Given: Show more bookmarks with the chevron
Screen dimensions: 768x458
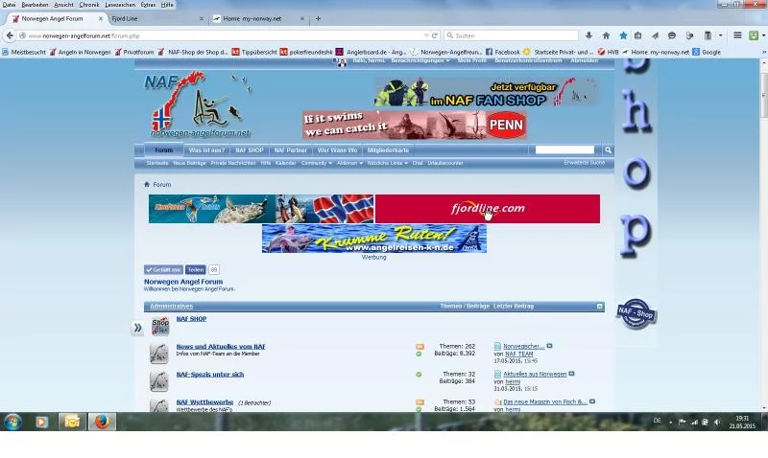Looking at the screenshot, I should pos(763,52).
